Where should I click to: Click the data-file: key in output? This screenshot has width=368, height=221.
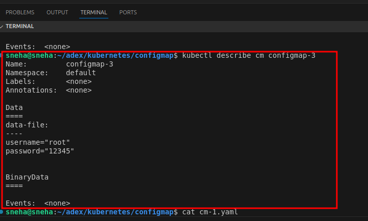(x=27, y=124)
